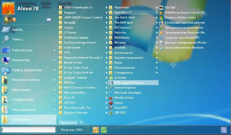Select the Программы tab at bottom
The height and width of the screenshot is (135, 231).
point(68,122)
